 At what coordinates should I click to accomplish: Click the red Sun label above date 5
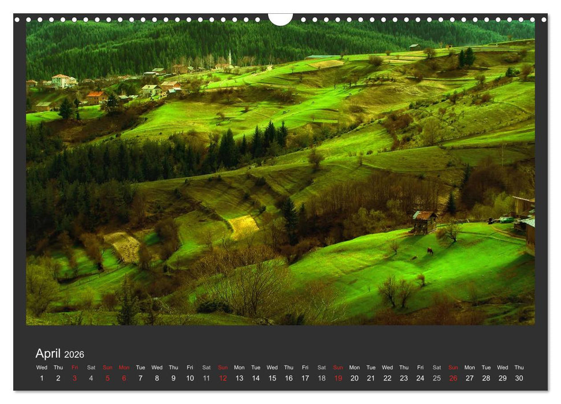(109, 367)
